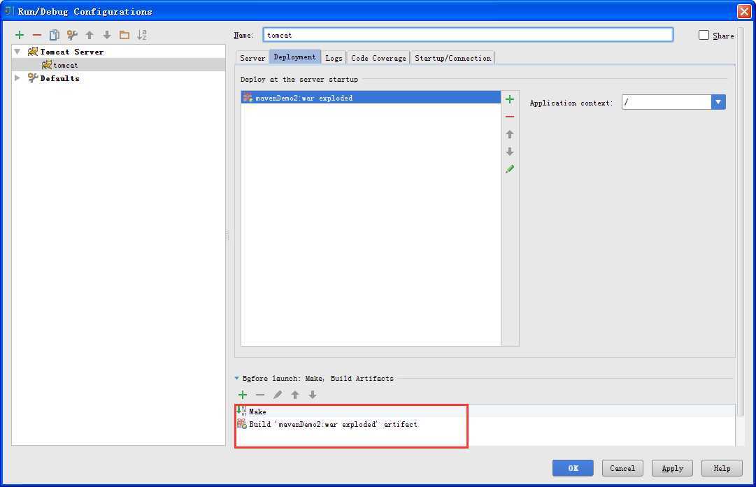Image resolution: width=756 pixels, height=487 pixels.
Task: Open the Code Coverage tab
Action: 378,58
